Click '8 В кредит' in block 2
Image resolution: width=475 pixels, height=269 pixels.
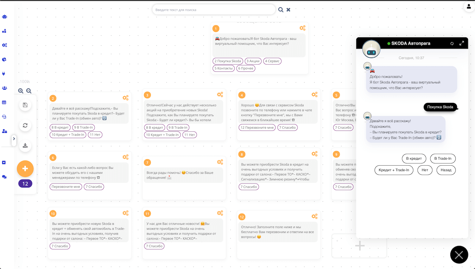[60, 127]
